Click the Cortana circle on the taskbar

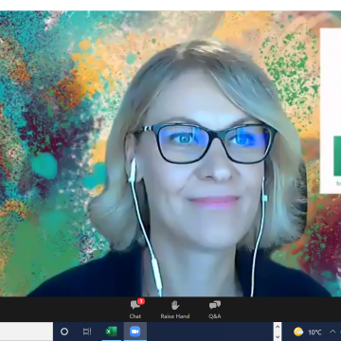(x=64, y=332)
